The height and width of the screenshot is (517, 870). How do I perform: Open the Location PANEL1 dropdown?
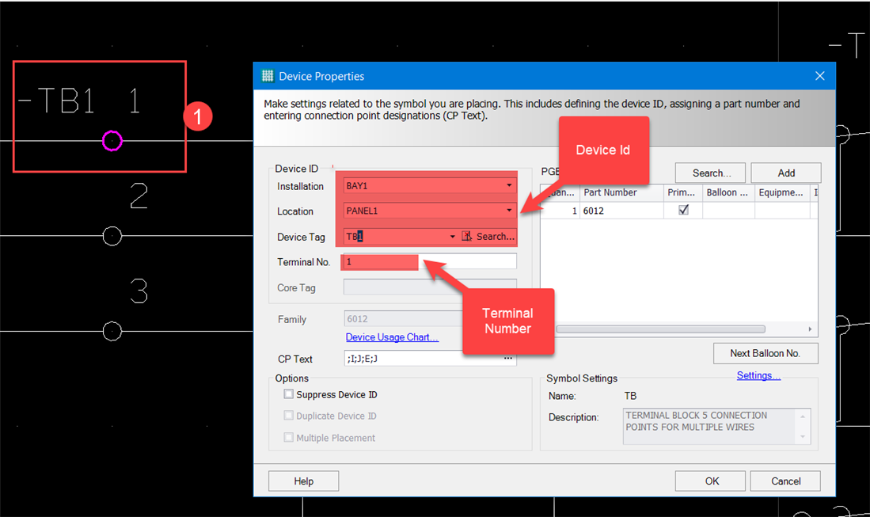tap(510, 211)
